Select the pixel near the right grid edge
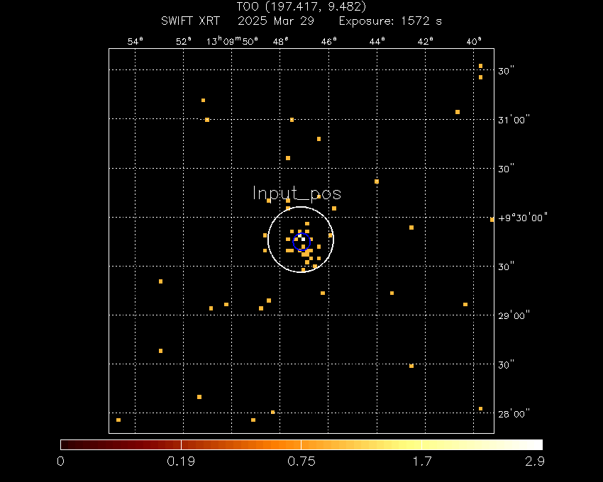The height and width of the screenshot is (482, 603). point(492,220)
